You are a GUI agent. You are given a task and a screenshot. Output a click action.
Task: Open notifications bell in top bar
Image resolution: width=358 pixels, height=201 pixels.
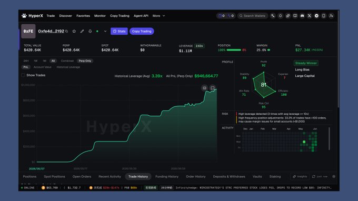click(281, 16)
